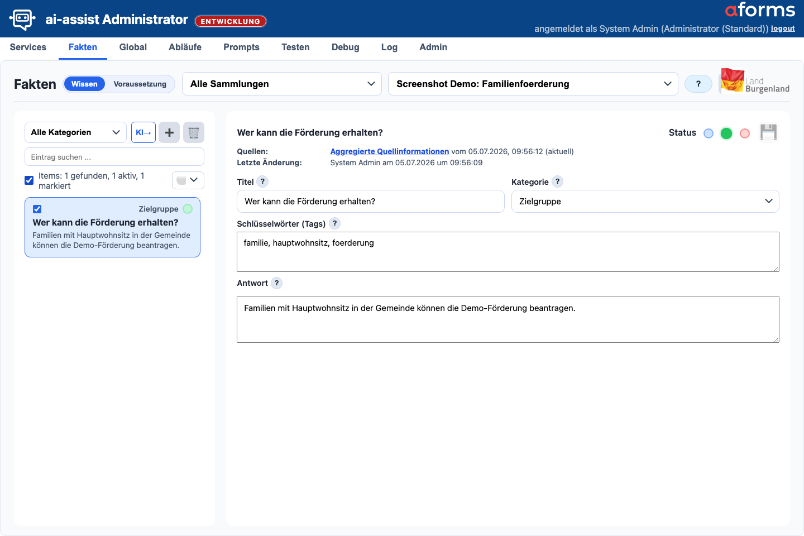804x536 pixels.
Task: Click the aforms logo
Action: 760,10
